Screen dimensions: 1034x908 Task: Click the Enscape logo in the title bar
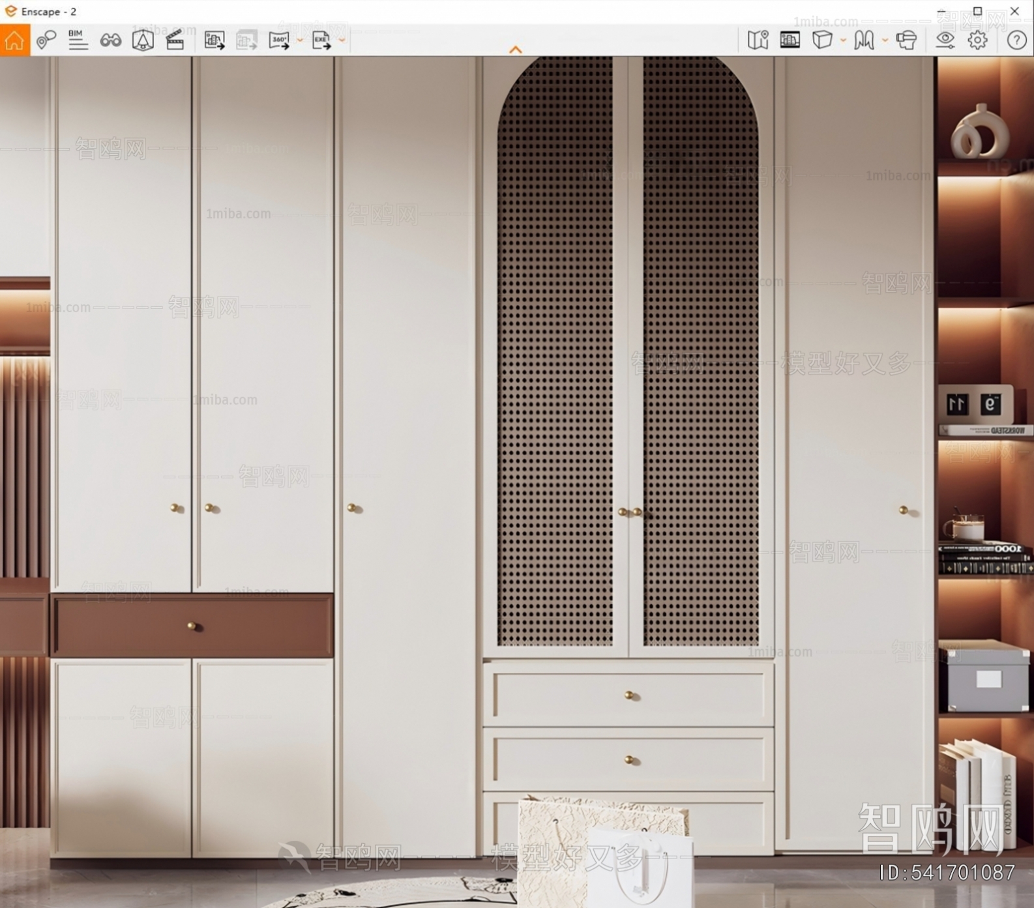tap(10, 11)
